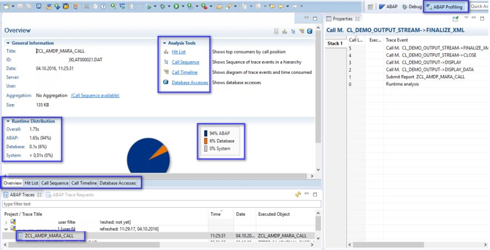
Task: Switch to the ABAP Profiling perspective
Action: tap(445, 7)
